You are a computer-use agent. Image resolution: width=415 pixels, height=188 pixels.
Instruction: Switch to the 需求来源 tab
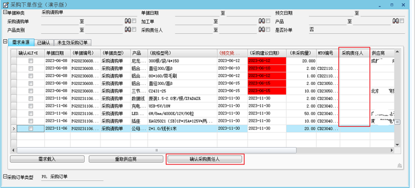point(21,42)
